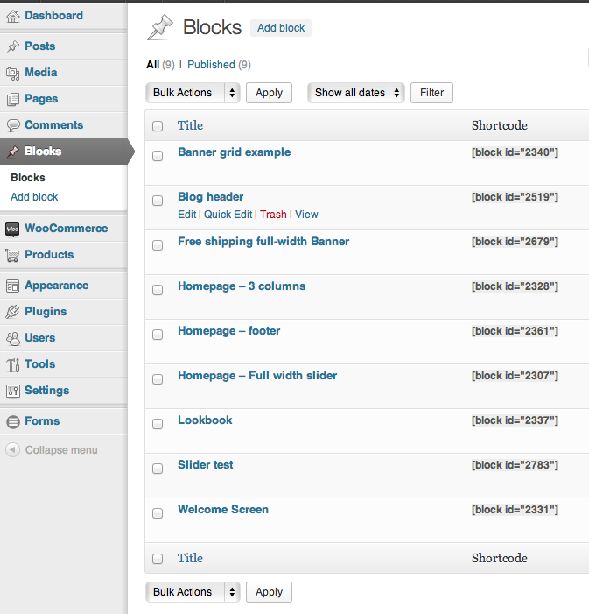Image resolution: width=589 pixels, height=614 pixels.
Task: Click Trash link under Blog header
Action: [273, 215]
